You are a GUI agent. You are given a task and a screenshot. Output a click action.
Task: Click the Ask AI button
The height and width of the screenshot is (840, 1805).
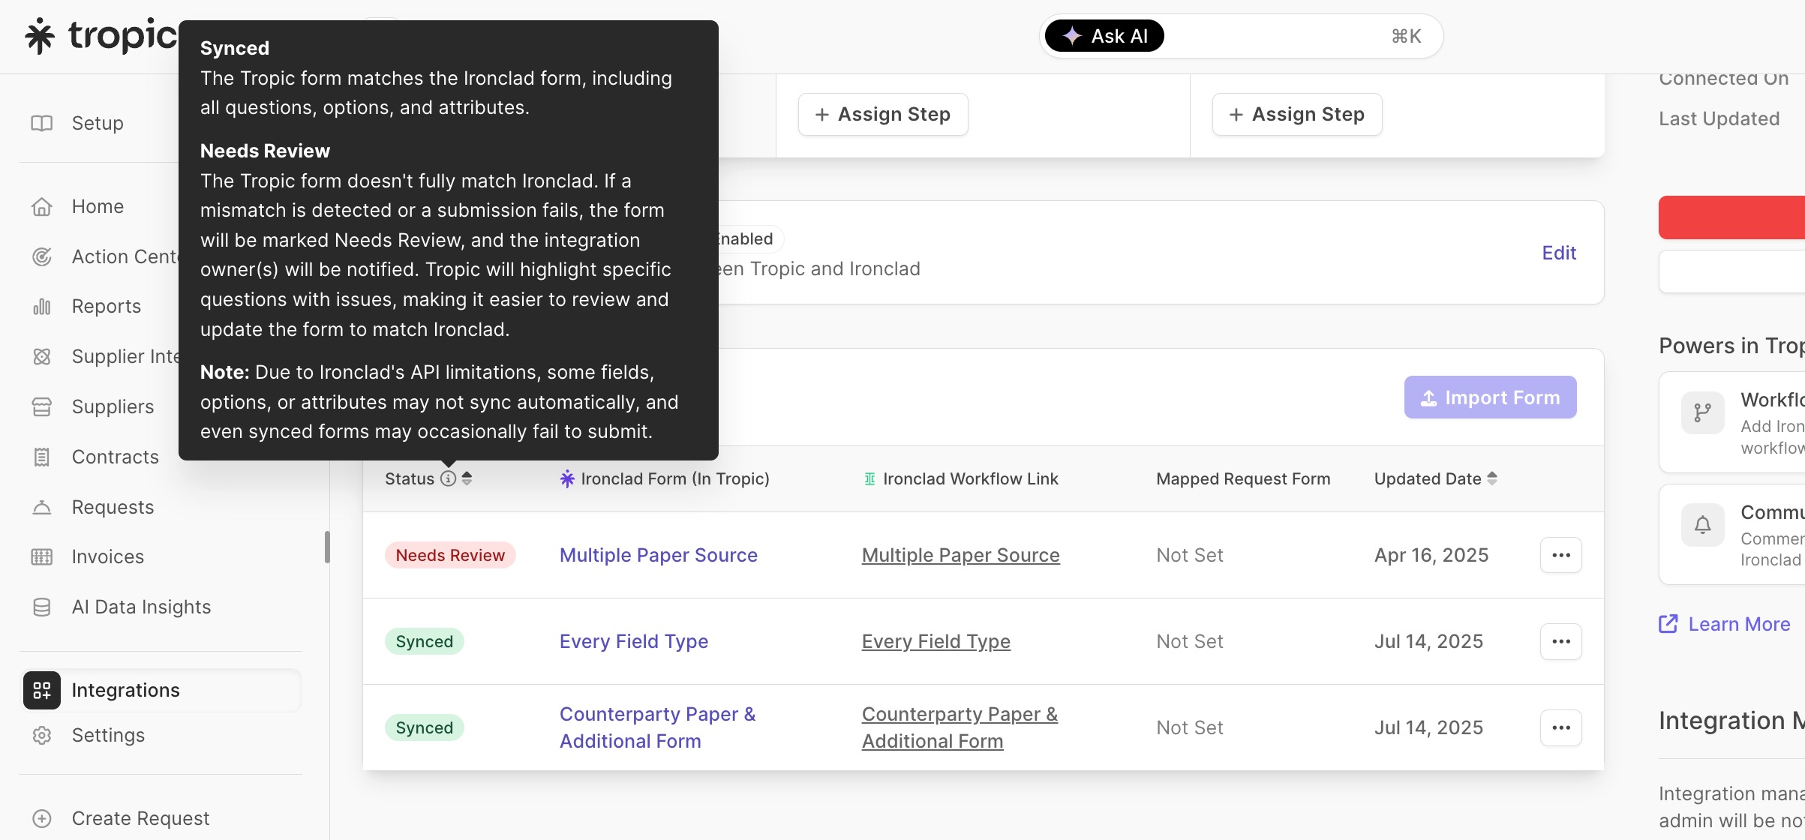[x=1104, y=36]
